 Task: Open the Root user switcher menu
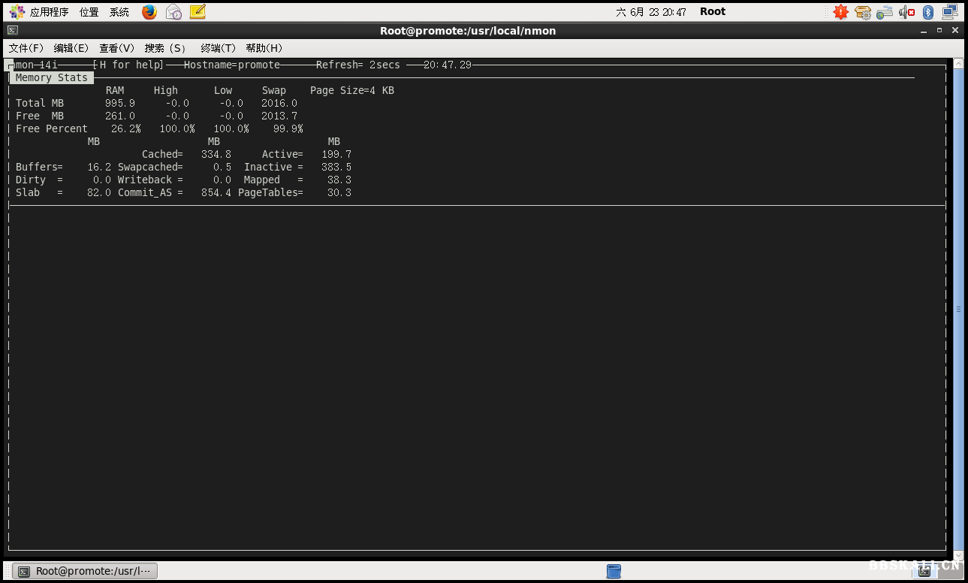711,11
